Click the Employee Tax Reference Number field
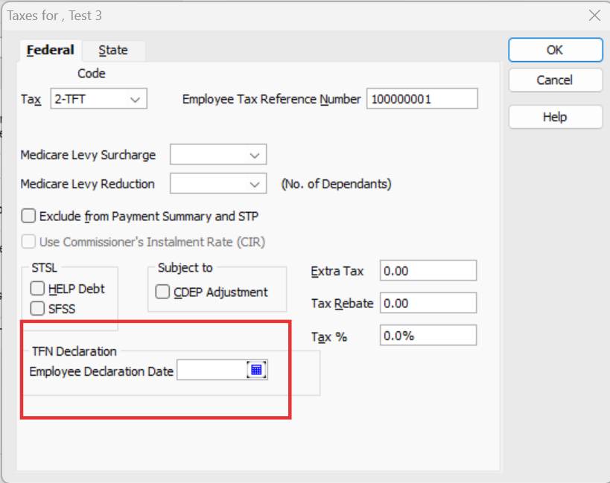610x483 pixels. (x=422, y=99)
